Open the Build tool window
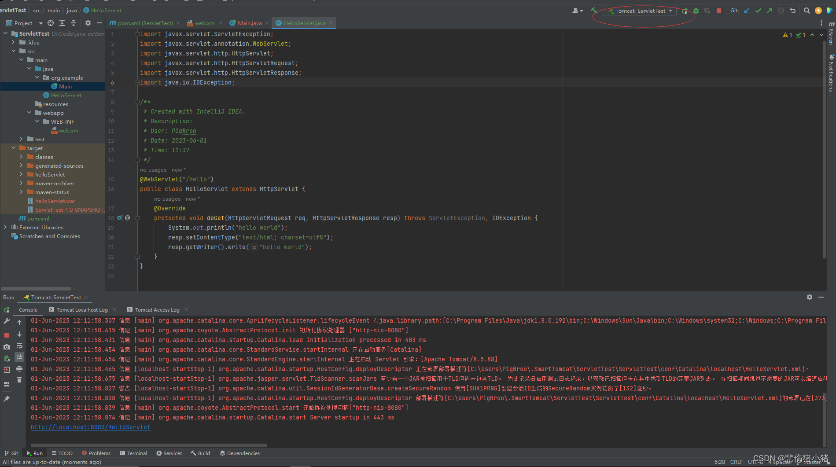 tap(200, 453)
